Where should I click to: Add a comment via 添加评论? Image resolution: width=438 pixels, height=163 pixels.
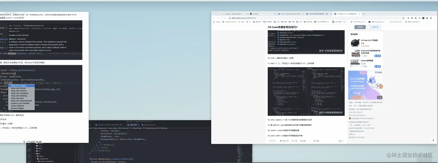coord(284,141)
